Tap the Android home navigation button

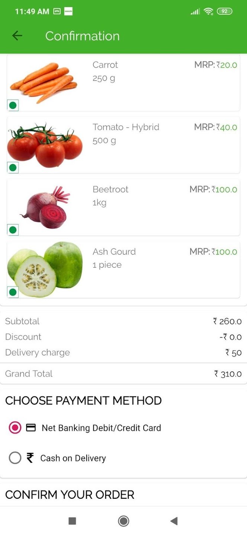point(123,521)
